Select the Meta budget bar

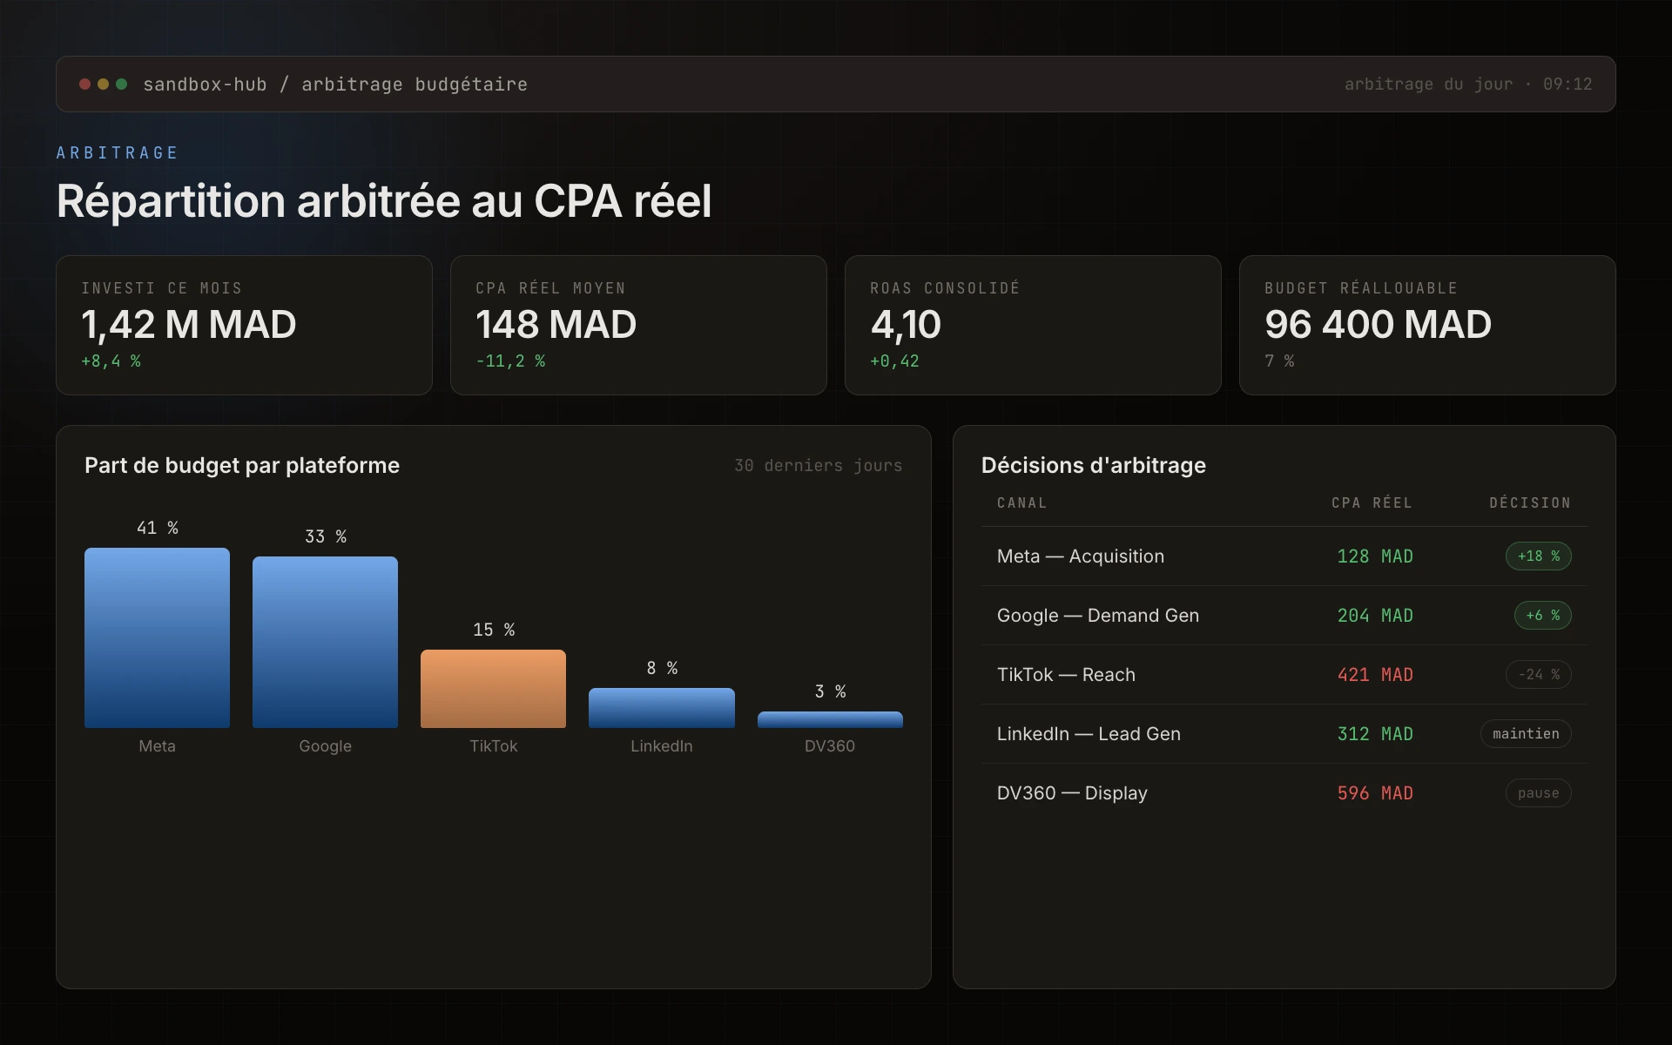pos(157,637)
